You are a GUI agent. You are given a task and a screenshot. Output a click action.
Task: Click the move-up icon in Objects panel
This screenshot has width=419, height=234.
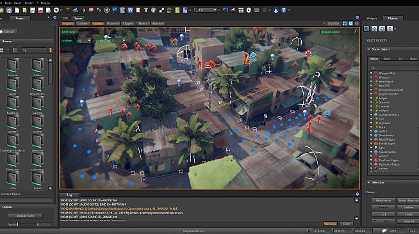[390, 29]
